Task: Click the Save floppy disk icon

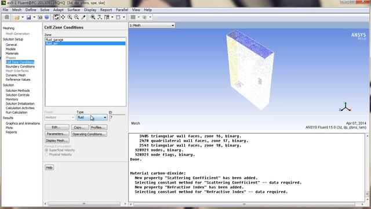Action: point(28,17)
